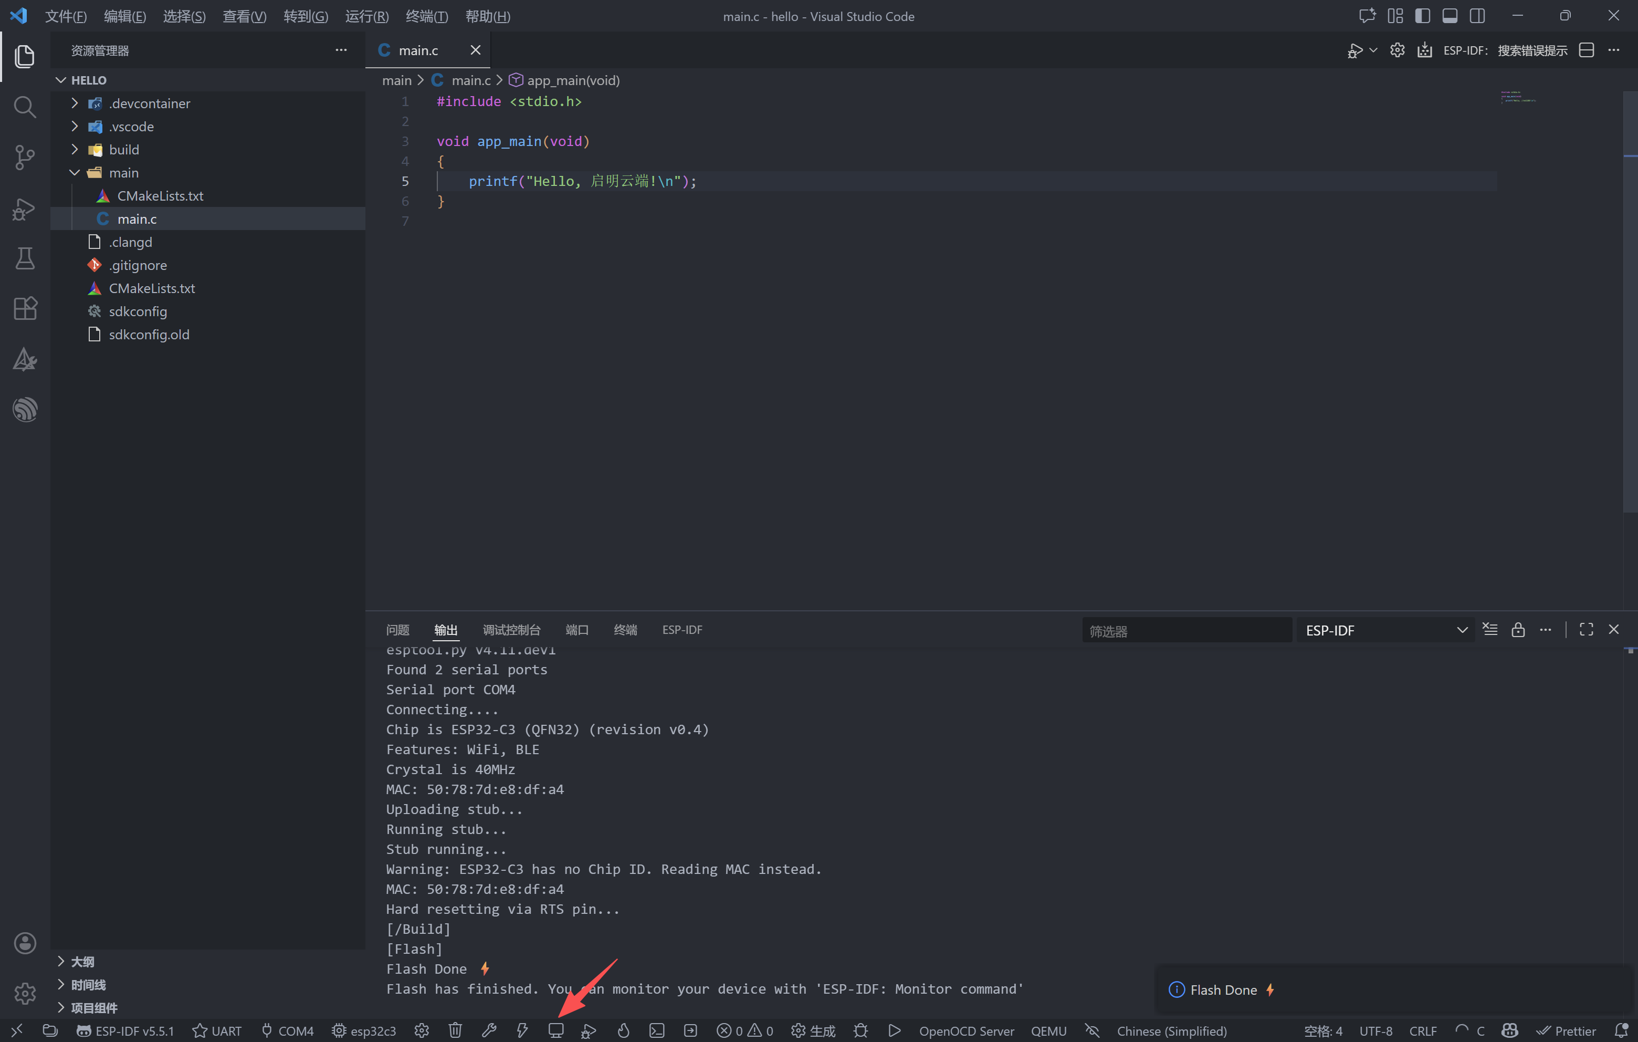Open the Manage gear in activity bar
The image size is (1638, 1042).
[25, 993]
